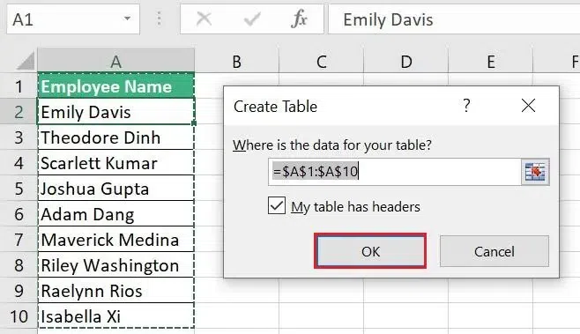The width and height of the screenshot is (580, 334).
Task: Select the cell containing Isabella Xi
Action: (x=115, y=315)
